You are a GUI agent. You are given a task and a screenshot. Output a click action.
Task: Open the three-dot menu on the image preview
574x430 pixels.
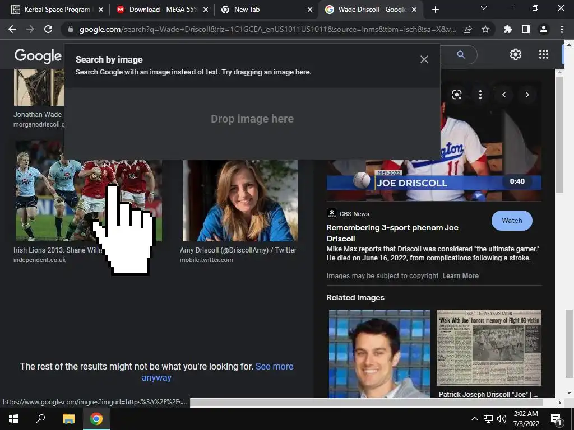(480, 95)
